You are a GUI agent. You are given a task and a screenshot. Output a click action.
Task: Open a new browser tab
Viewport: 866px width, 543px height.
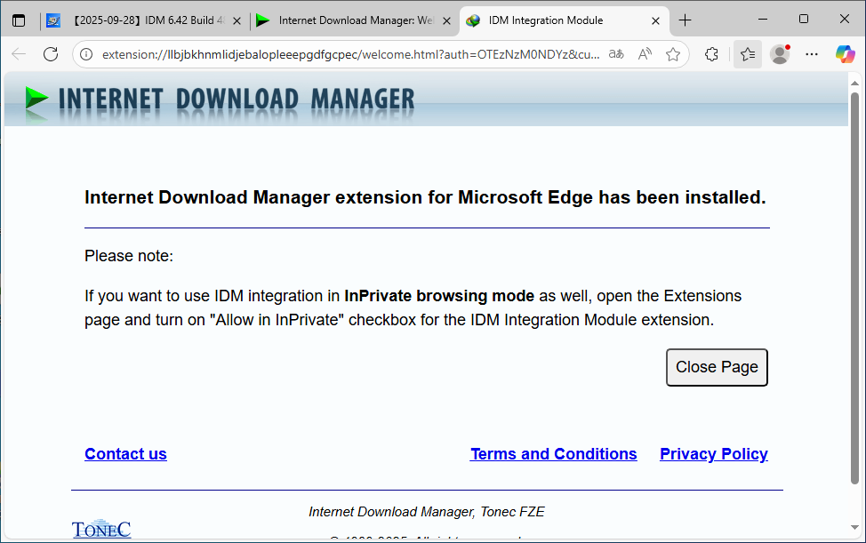(686, 20)
